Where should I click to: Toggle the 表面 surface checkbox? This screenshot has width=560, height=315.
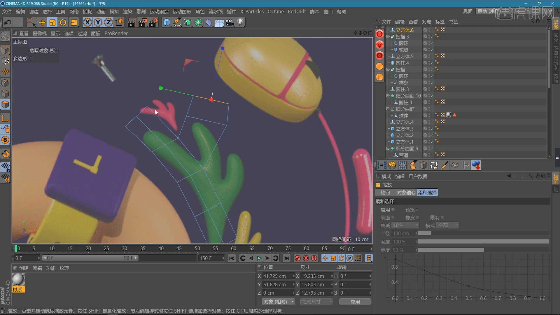pyautogui.click(x=393, y=217)
